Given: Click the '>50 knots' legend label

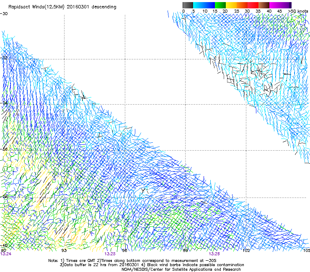Looking at the screenshot, I should 298,11.
